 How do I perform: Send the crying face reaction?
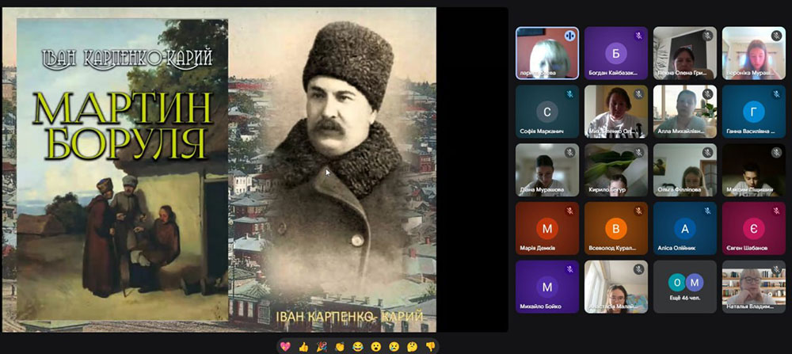(394, 347)
